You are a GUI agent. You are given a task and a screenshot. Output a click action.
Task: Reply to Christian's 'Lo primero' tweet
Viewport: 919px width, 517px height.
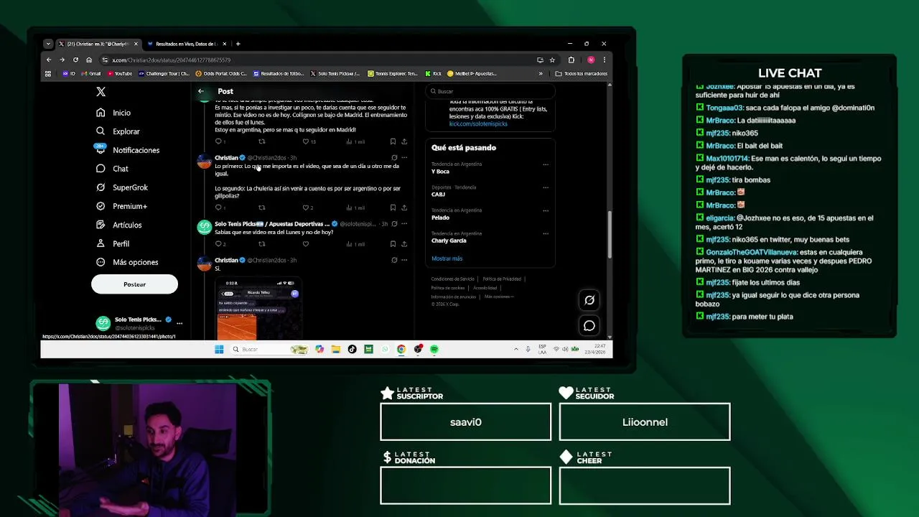click(x=219, y=208)
